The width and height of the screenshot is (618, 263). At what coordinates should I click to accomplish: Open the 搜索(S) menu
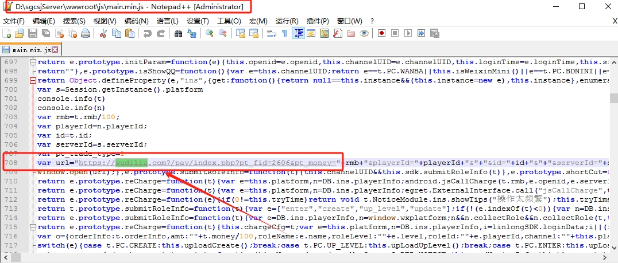tap(74, 21)
